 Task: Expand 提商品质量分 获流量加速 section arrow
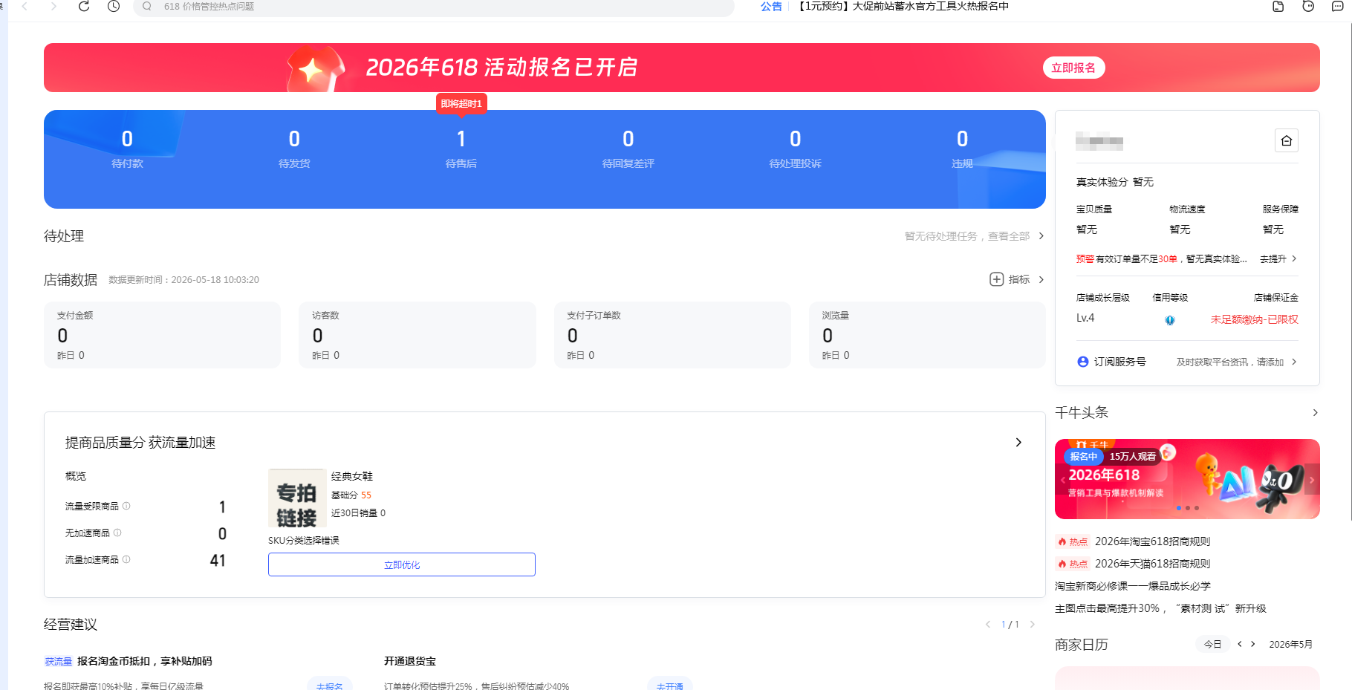point(1018,442)
